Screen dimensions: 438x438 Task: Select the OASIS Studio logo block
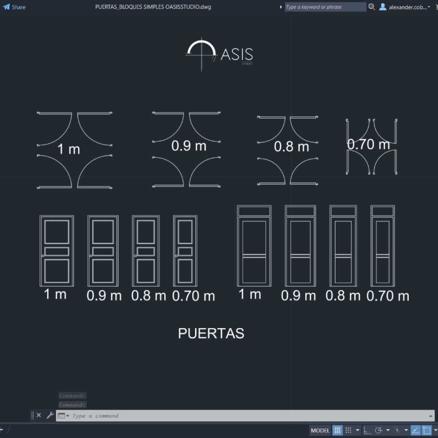point(219,54)
